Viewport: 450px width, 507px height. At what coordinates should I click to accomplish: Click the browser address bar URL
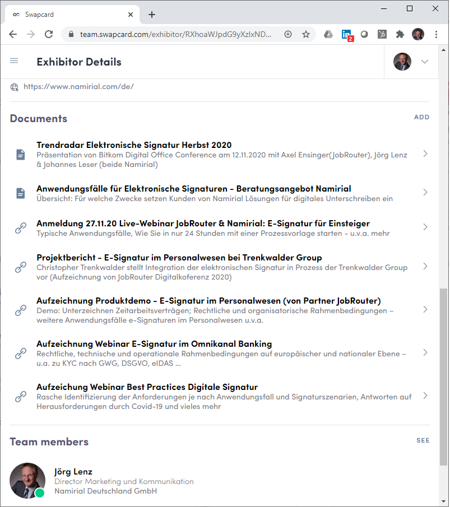[x=175, y=34]
